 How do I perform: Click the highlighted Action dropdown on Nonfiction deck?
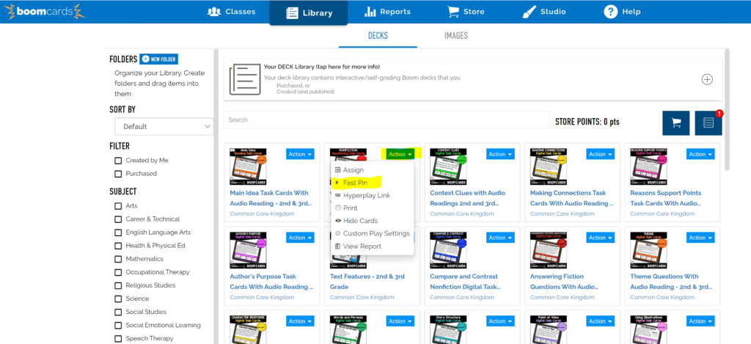click(400, 154)
